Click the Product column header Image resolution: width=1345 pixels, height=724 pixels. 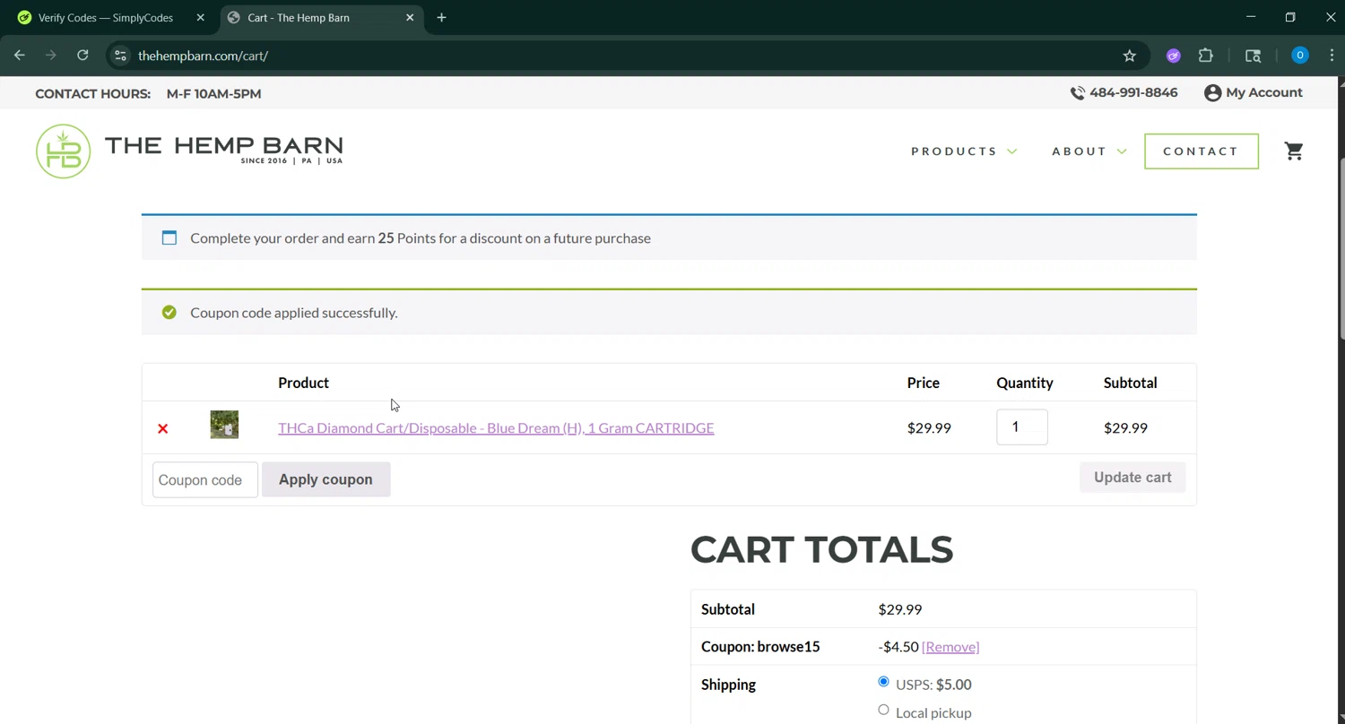click(x=303, y=383)
